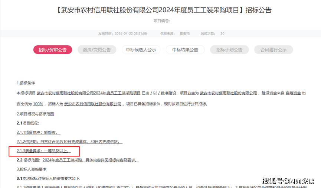
Task: Open the 中标候选人公示 tab
Action: (141, 50)
